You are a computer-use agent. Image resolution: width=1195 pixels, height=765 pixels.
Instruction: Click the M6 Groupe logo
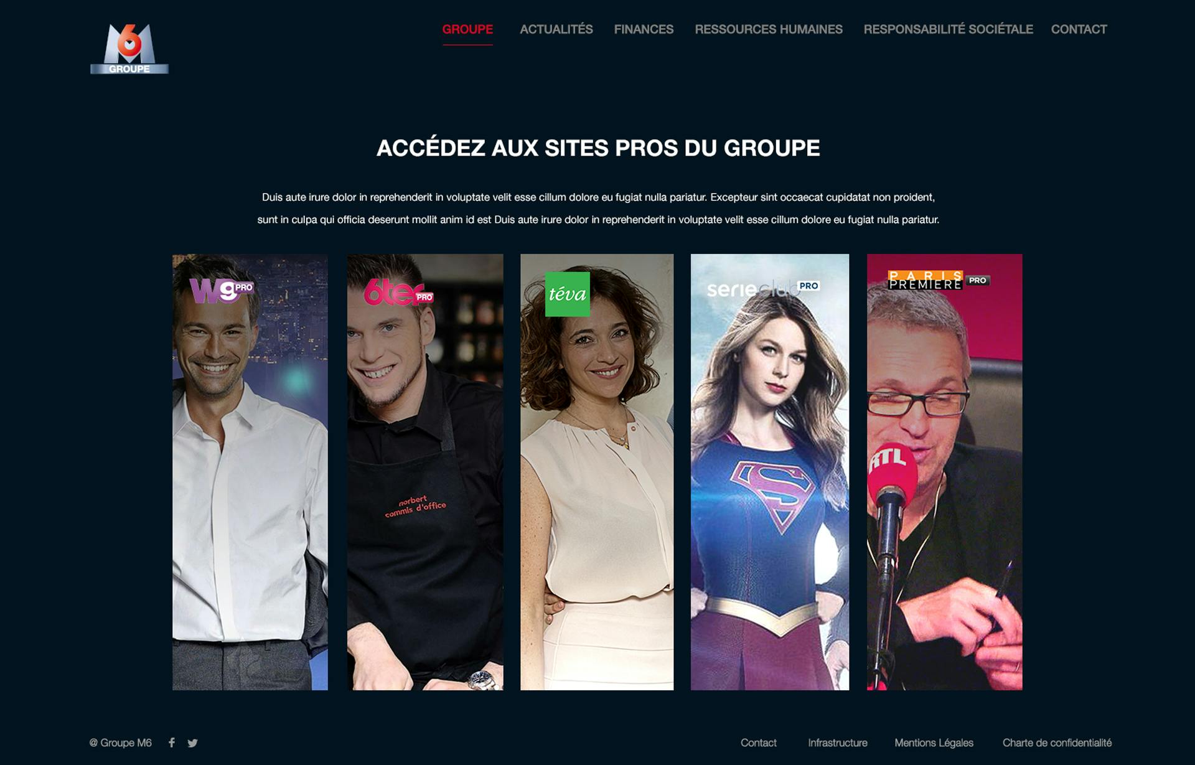[129, 49]
